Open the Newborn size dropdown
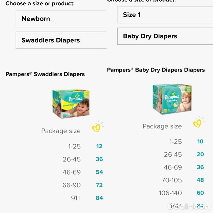213x213 pixels. click(x=61, y=19)
